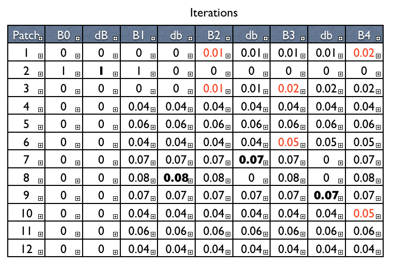Expand the plus box beside patch number 12
The width and height of the screenshot is (394, 267).
coord(40,252)
